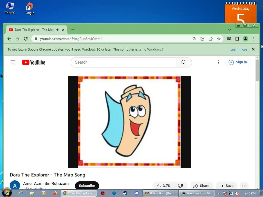The height and width of the screenshot is (197, 263).
Task: Launch Steam from taskbar
Action: click(x=125, y=193)
